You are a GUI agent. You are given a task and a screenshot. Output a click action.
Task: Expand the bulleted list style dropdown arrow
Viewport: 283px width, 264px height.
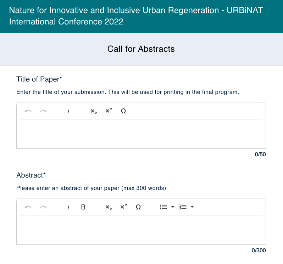(x=173, y=207)
